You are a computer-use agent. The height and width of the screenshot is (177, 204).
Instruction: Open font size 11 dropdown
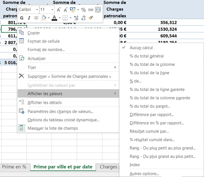click(x=52, y=10)
